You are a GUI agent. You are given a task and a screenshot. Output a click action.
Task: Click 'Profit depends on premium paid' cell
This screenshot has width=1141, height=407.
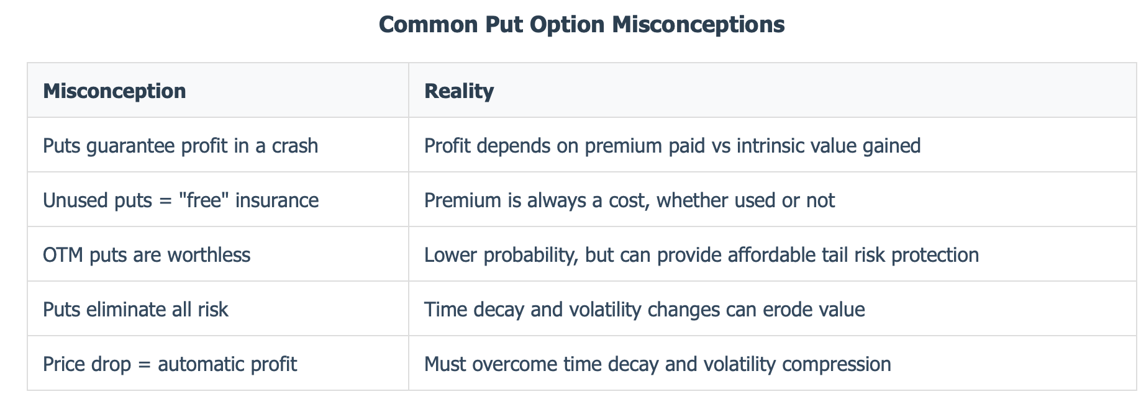pos(772,145)
